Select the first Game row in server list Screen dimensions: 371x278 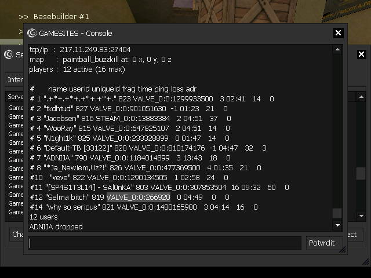(14, 108)
